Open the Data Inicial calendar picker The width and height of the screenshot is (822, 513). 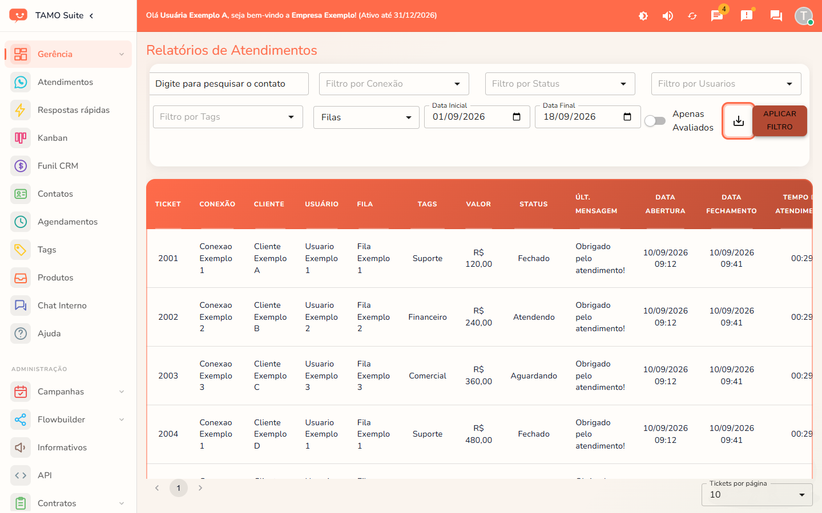click(x=517, y=117)
